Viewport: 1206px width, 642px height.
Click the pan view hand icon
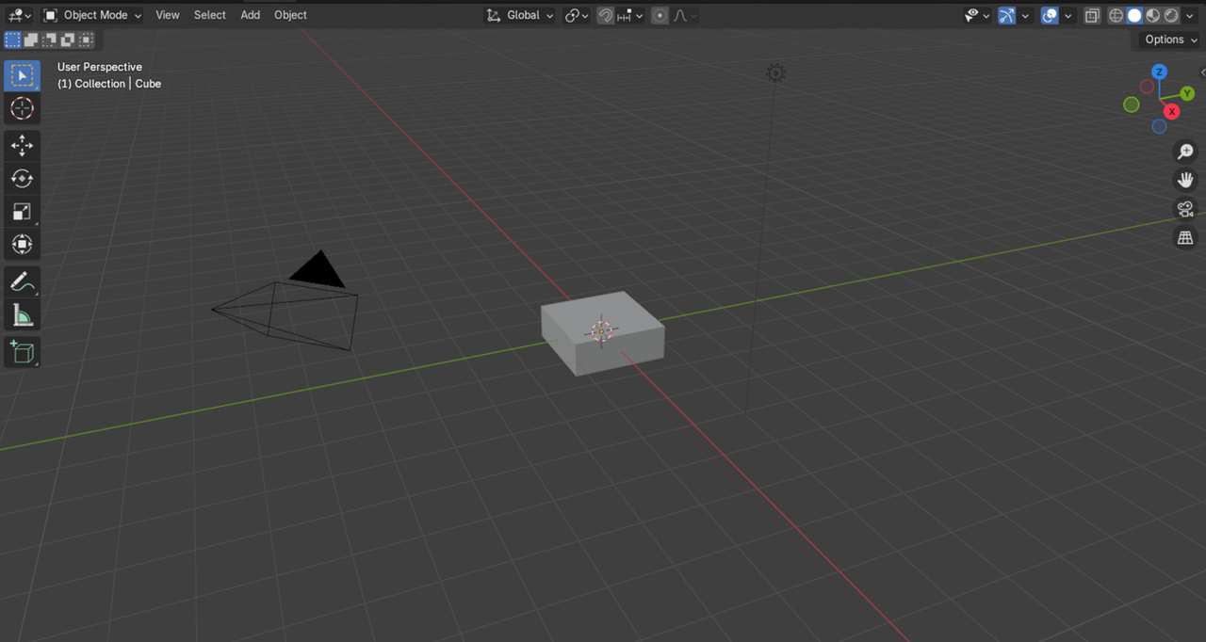(1185, 180)
